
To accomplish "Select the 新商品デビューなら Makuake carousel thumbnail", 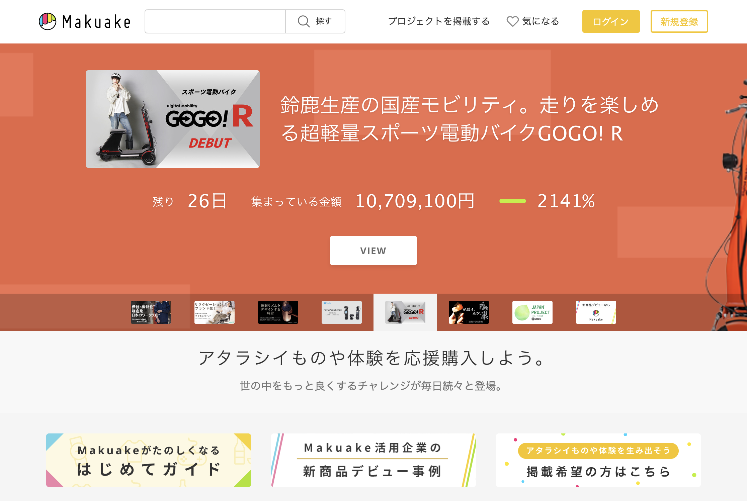I will click(x=596, y=312).
